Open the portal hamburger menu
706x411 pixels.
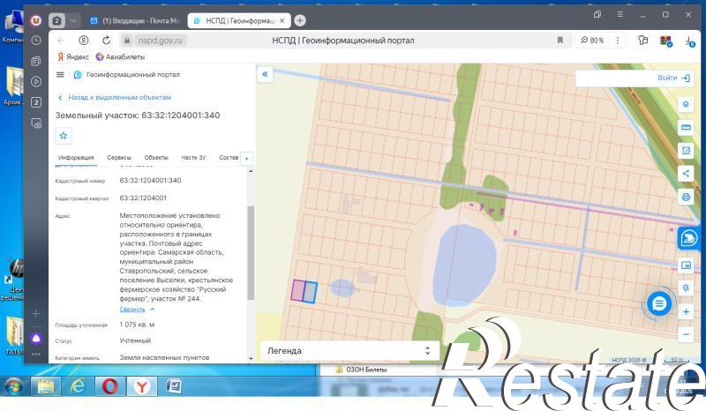click(60, 75)
